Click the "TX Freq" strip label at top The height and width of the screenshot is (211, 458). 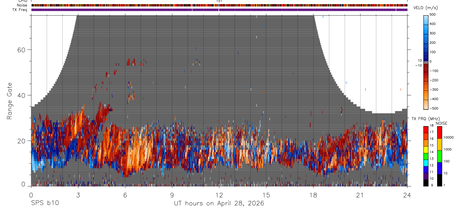coord(20,10)
